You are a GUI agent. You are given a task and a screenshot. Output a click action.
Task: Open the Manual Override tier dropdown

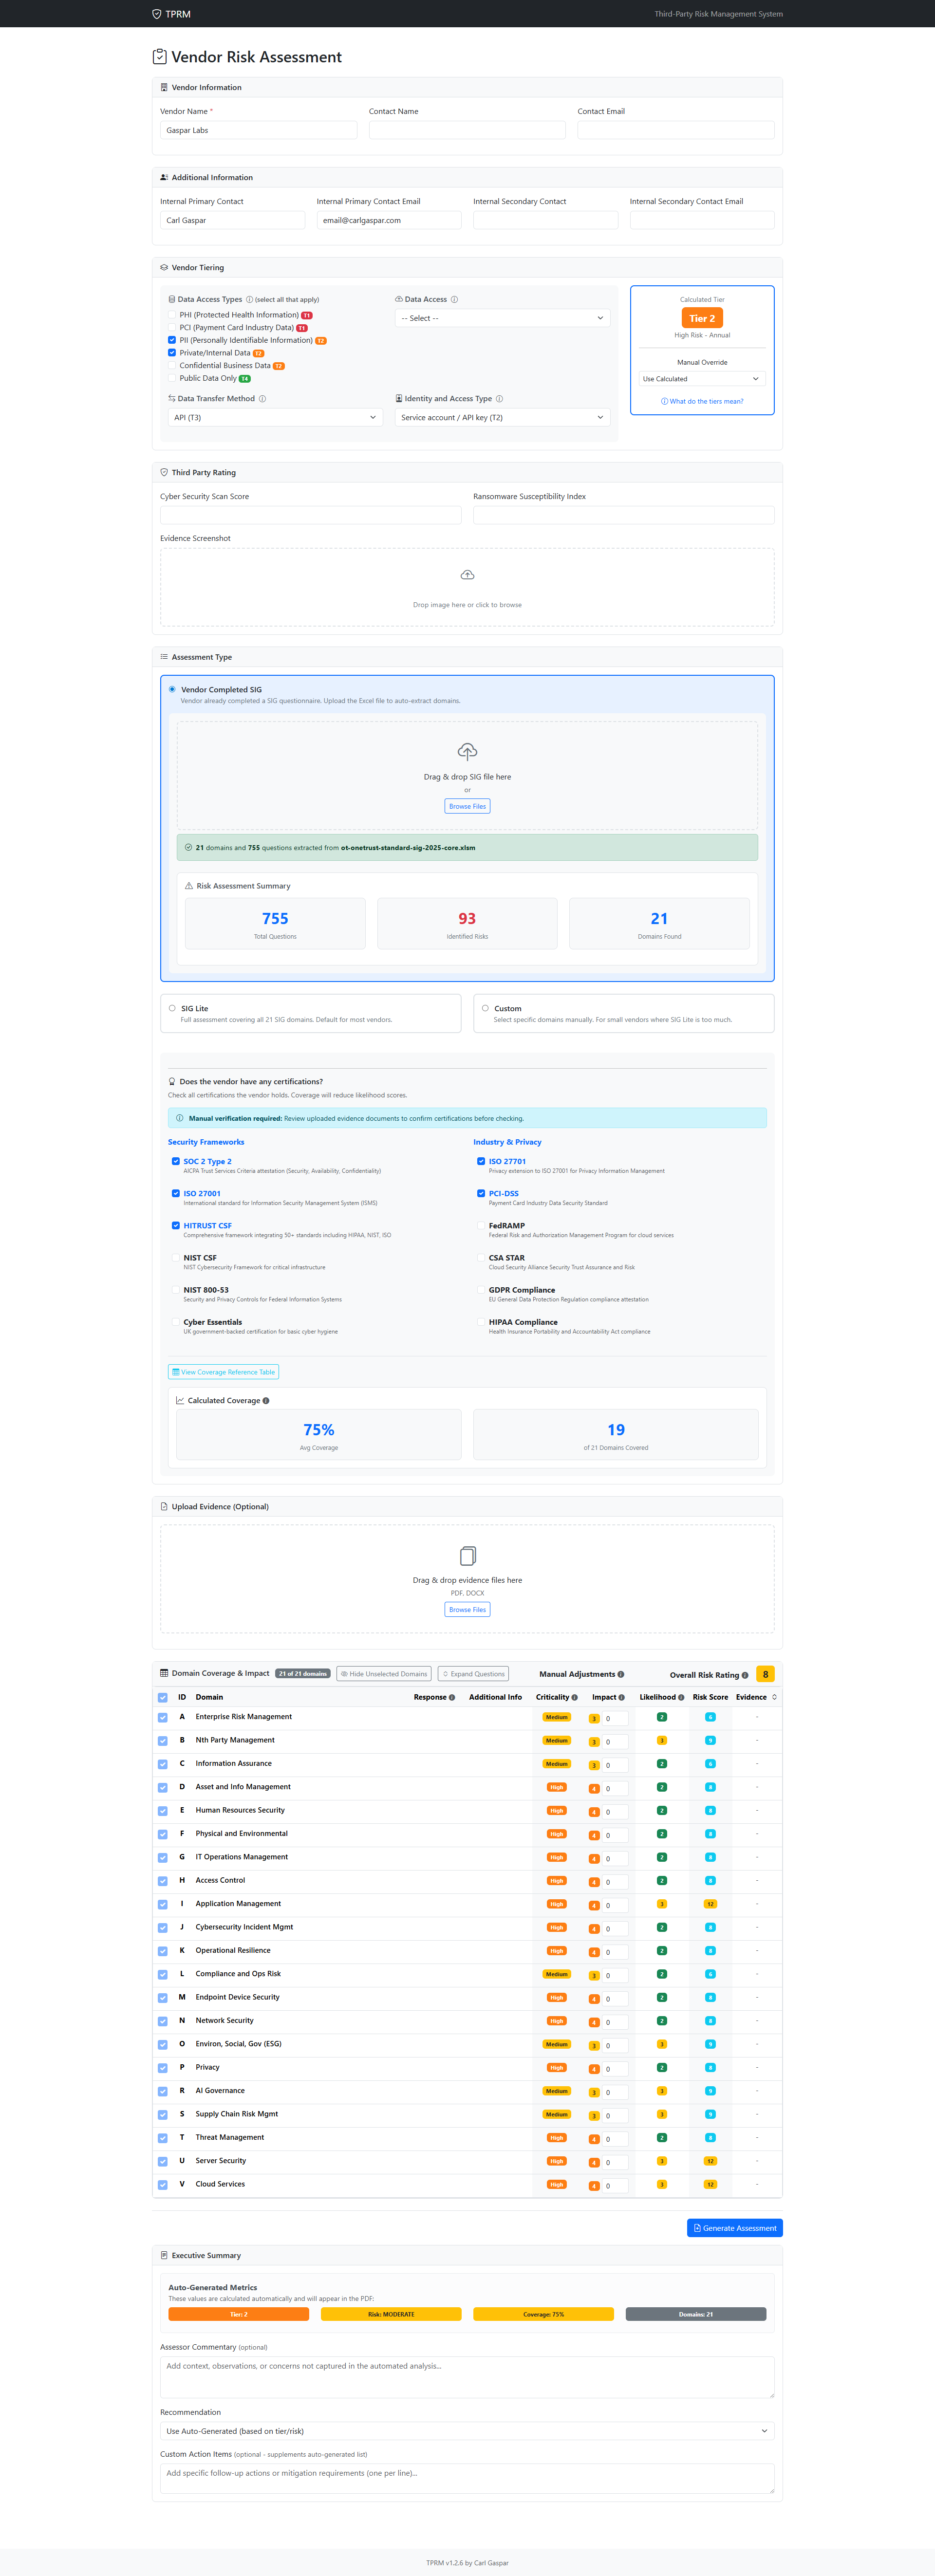point(702,379)
